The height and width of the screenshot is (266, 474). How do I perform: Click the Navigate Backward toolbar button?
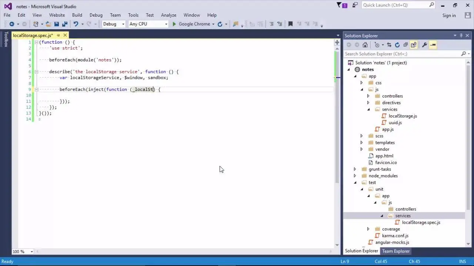coord(11,24)
